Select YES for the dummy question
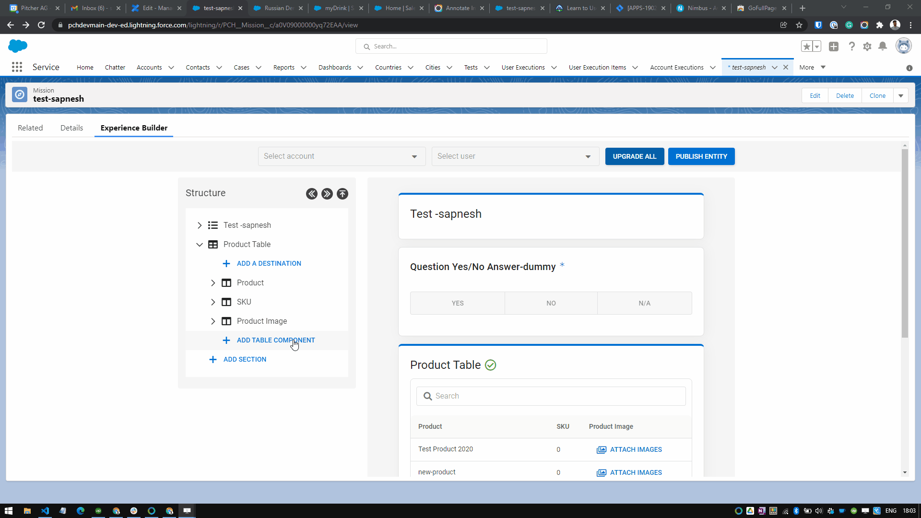The width and height of the screenshot is (921, 518). [457, 303]
